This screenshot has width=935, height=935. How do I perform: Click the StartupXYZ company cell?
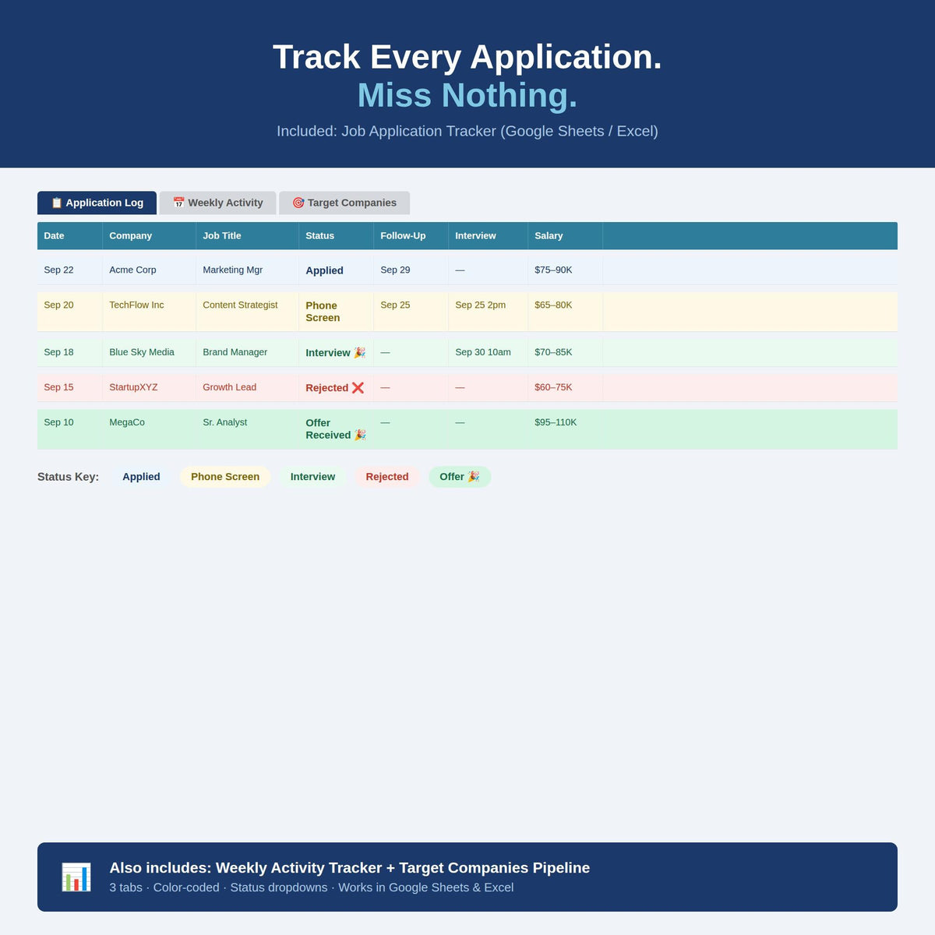coord(150,387)
